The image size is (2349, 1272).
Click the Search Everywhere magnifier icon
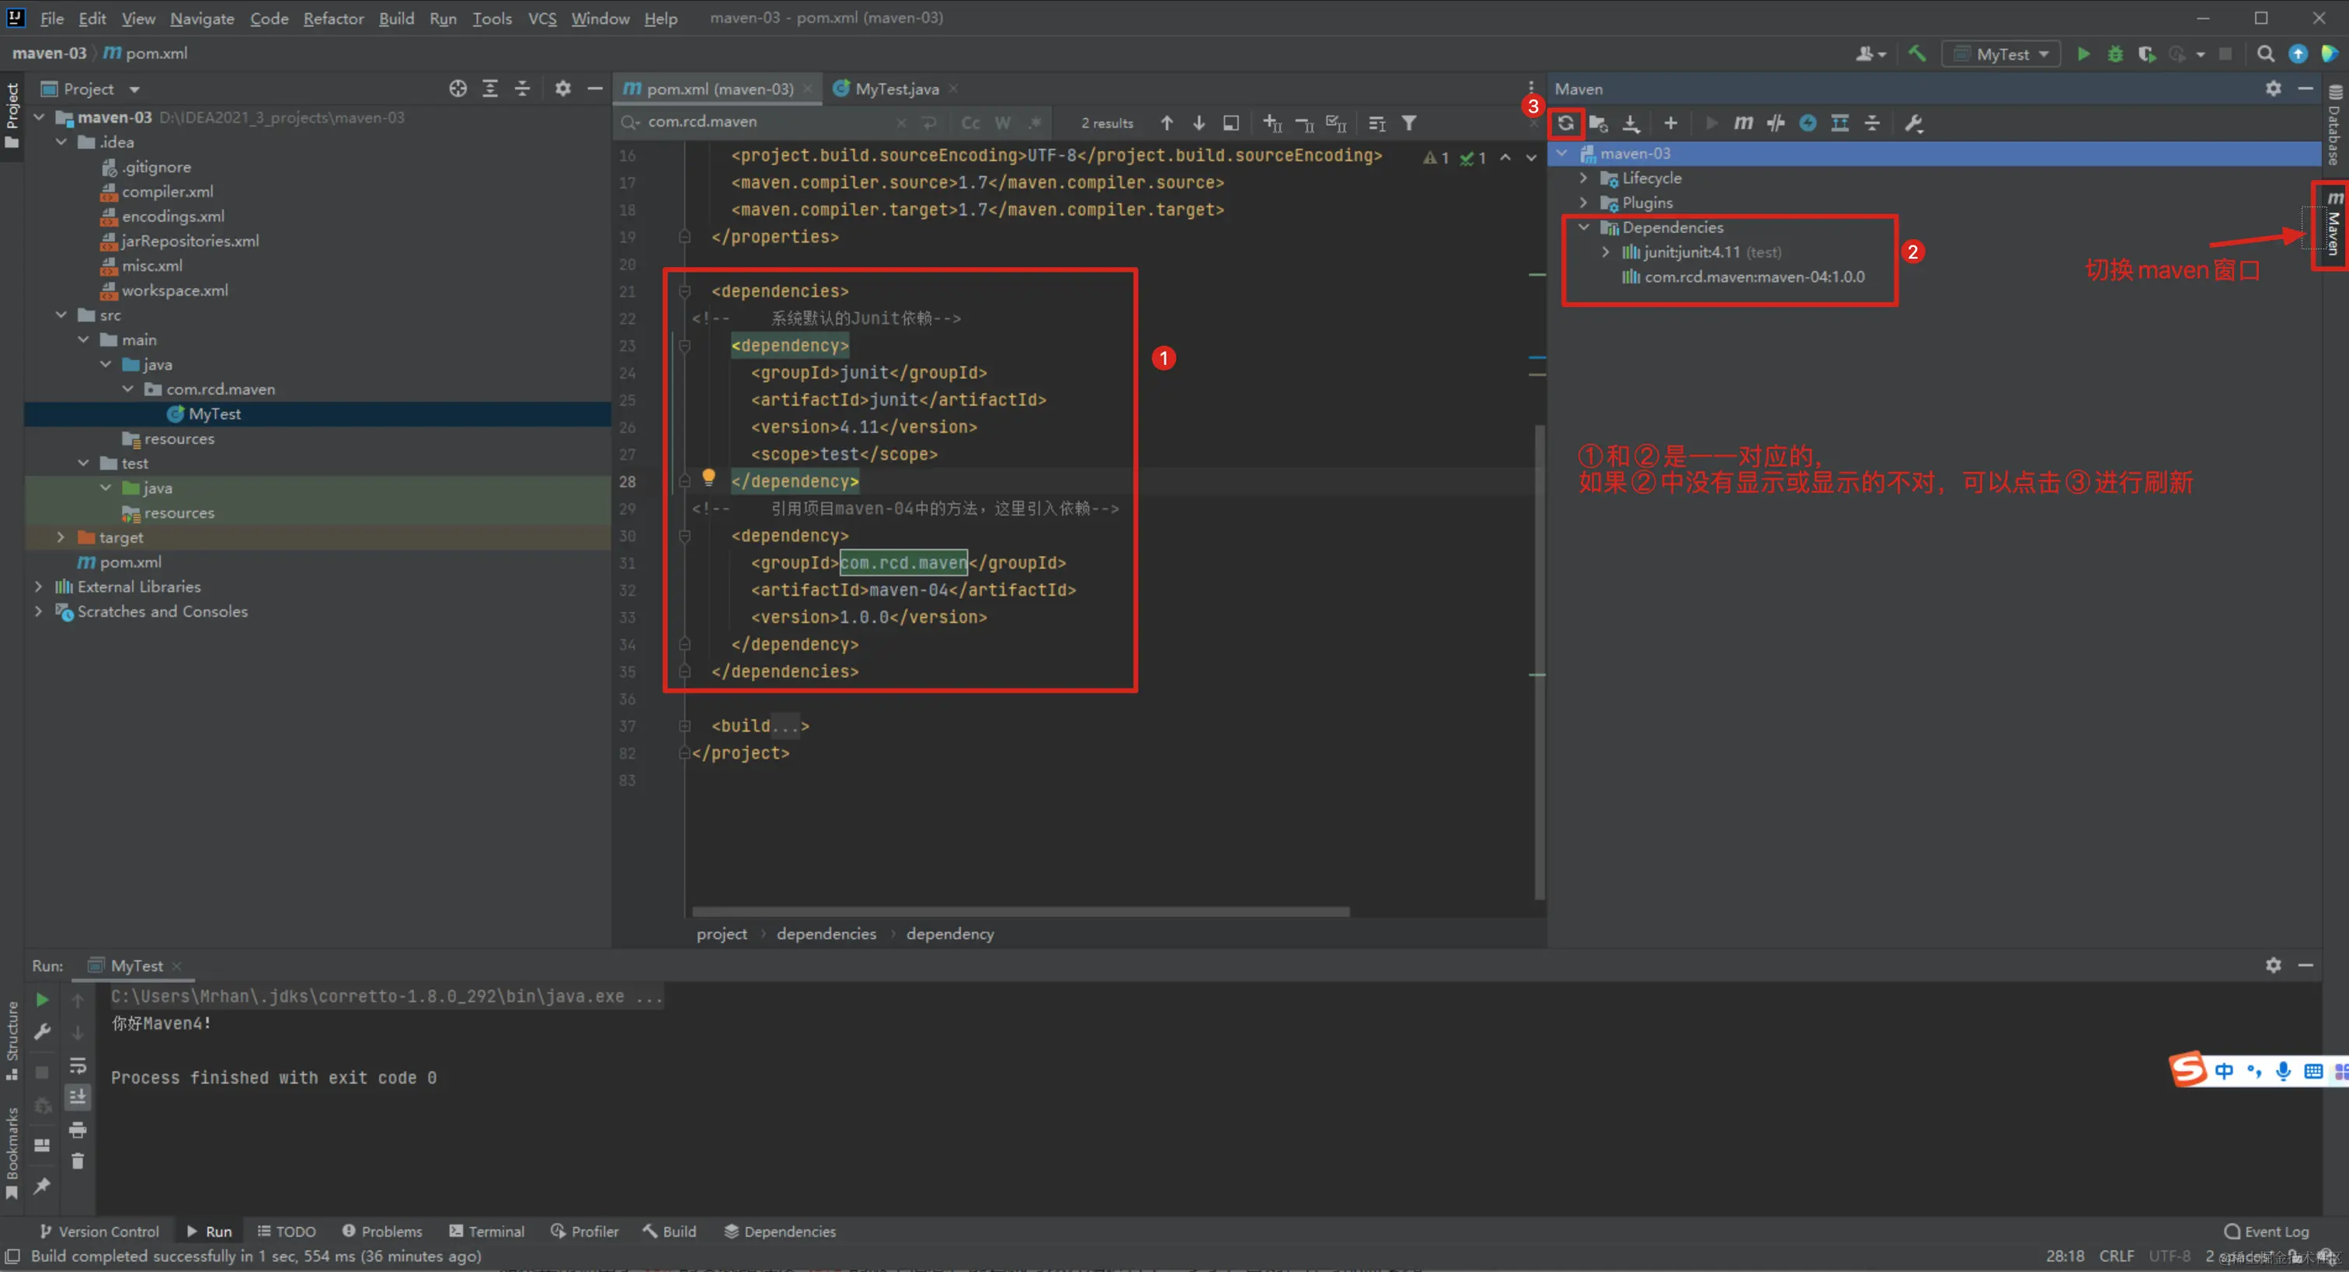2265,54
